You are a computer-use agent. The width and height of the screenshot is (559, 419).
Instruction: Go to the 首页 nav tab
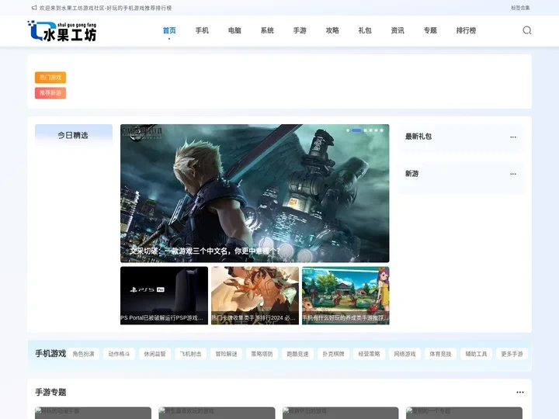coord(169,30)
